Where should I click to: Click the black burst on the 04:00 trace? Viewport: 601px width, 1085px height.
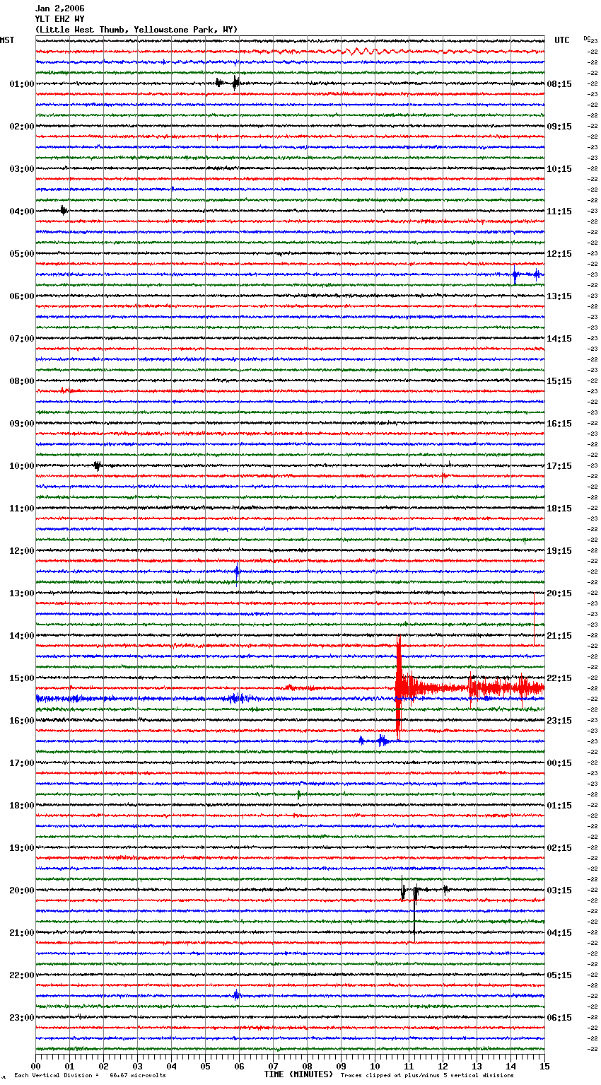point(64,210)
